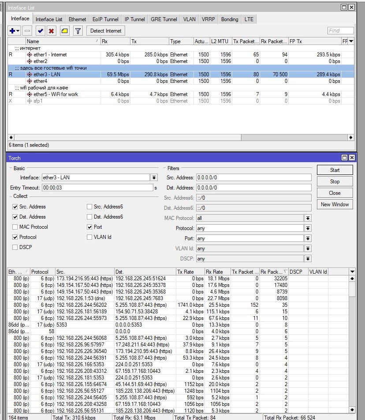Uncheck the Src. Address checkbox
The width and height of the screenshot is (365, 420).
click(x=15, y=207)
